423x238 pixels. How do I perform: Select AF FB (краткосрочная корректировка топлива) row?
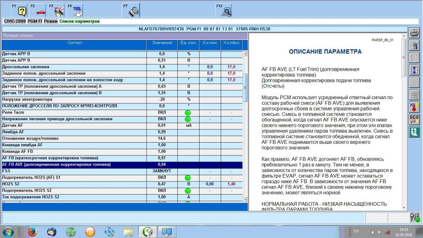click(x=122, y=158)
